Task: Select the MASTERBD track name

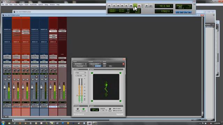Action: (53, 107)
